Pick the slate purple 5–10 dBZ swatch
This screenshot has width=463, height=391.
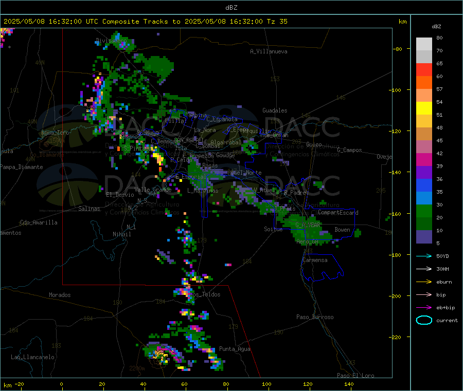point(424,237)
